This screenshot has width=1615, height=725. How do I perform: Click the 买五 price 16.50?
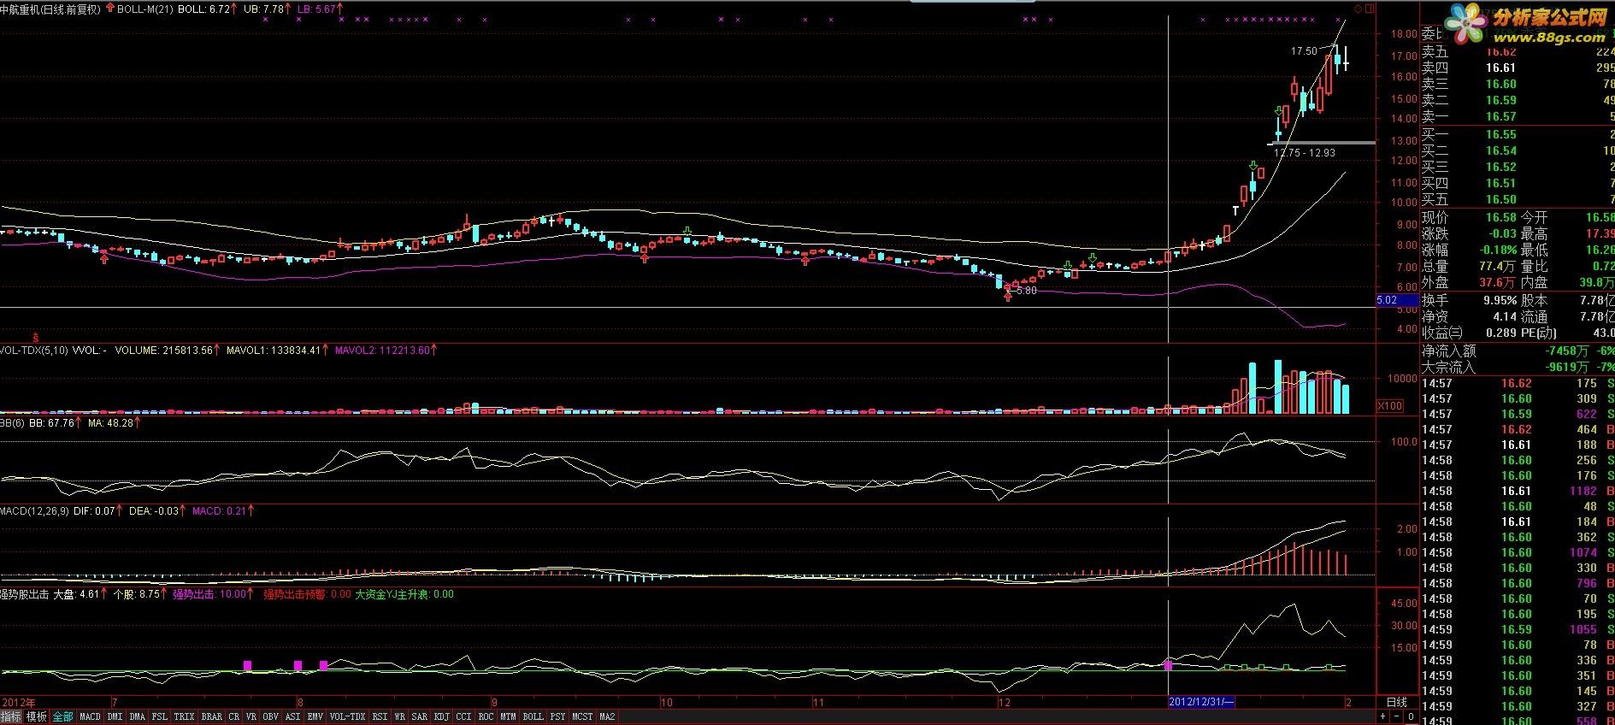point(1500,199)
